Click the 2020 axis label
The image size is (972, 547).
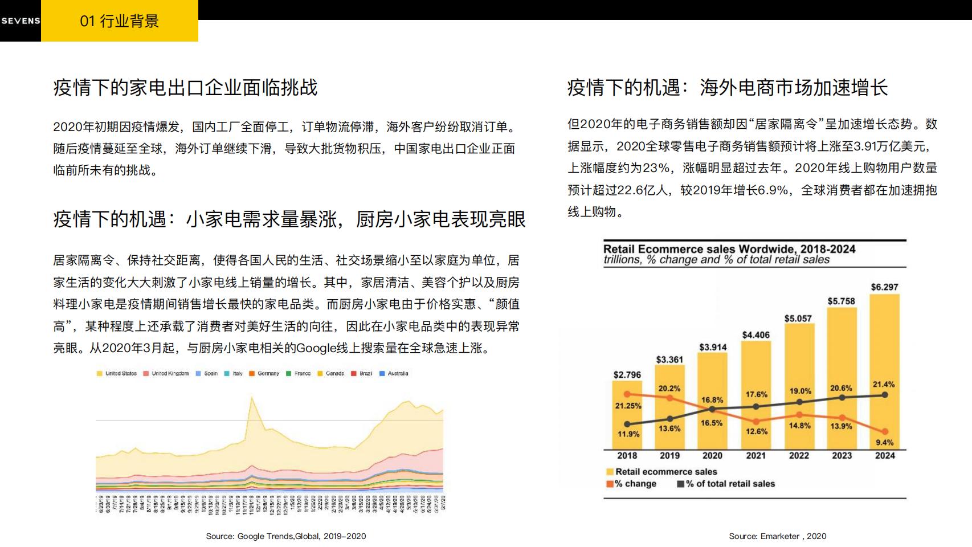pos(712,456)
